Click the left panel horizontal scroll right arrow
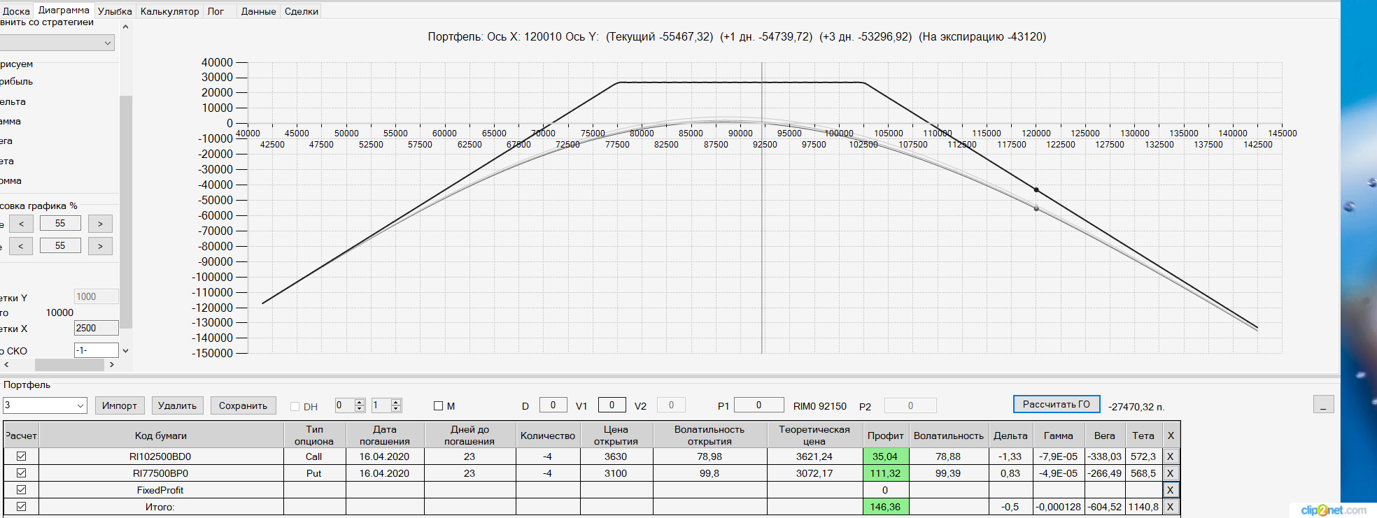The image size is (1377, 518). click(x=111, y=364)
